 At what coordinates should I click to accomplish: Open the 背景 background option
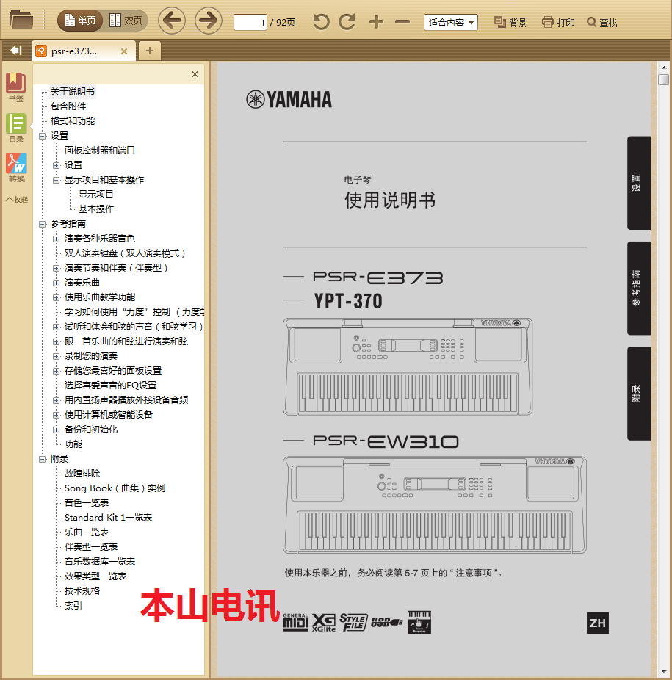[x=510, y=22]
